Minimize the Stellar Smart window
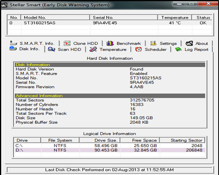 point(179,4)
